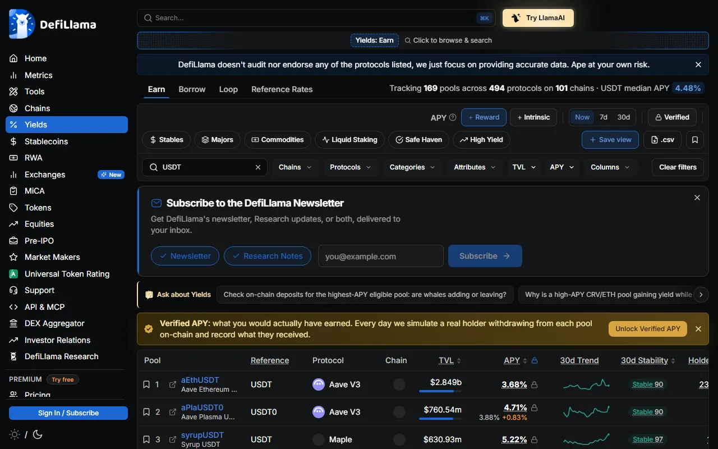Click Try LlamaAI button

click(x=538, y=18)
